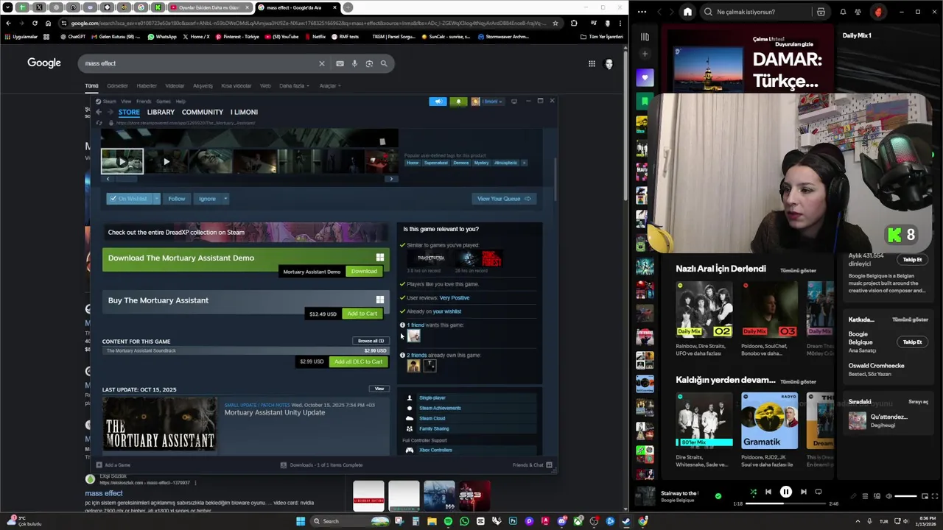Play first trailer thumbnail in Steam
943x530 pixels.
122,161
